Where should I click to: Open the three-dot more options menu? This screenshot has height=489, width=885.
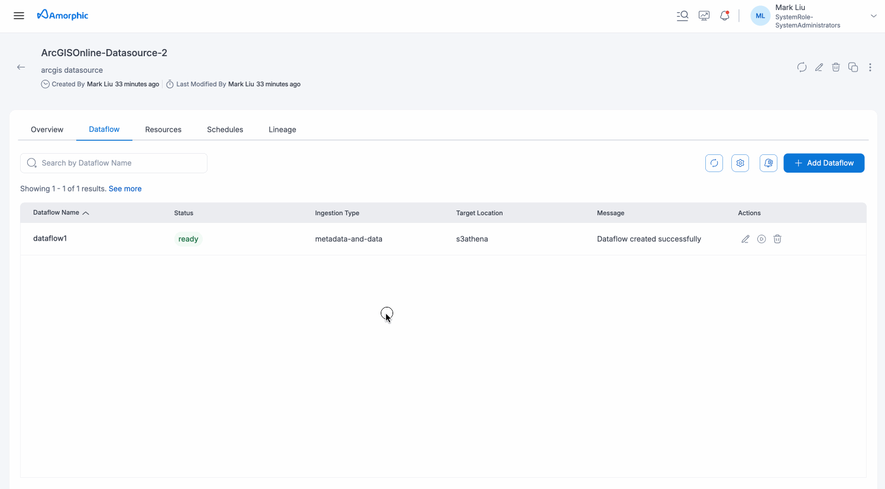click(870, 67)
